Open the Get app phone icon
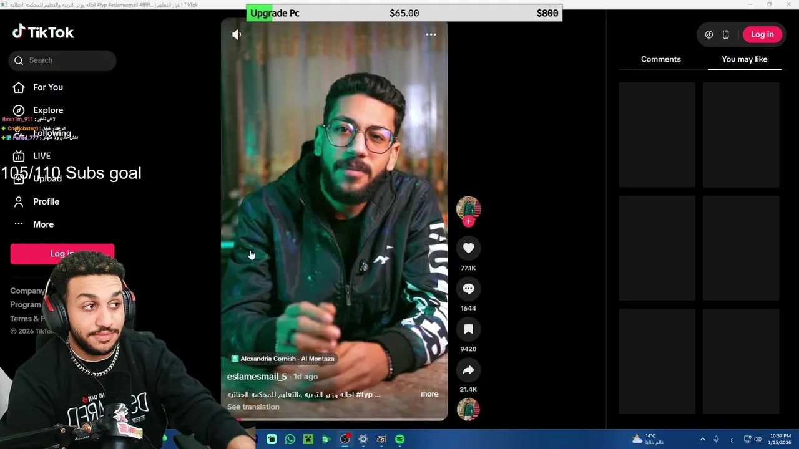 (x=725, y=35)
